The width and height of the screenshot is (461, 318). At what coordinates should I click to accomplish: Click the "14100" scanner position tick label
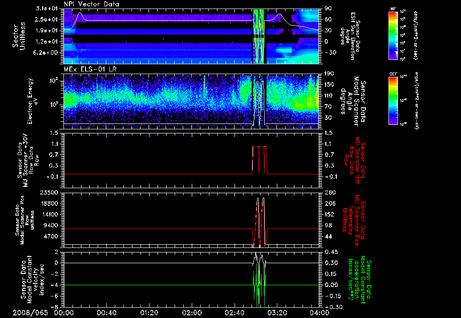[x=50, y=214]
